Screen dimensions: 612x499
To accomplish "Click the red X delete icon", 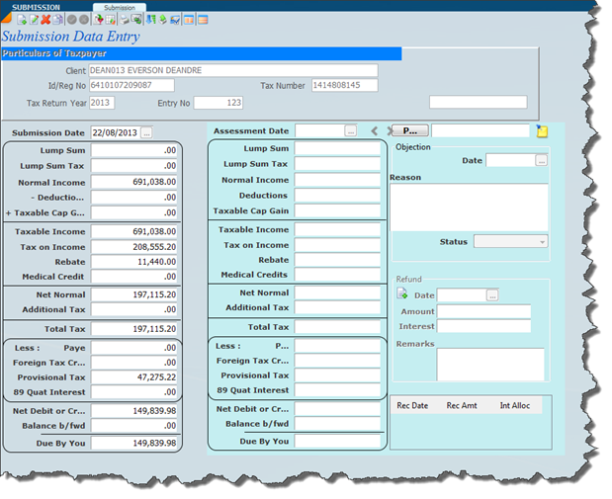I will pos(45,20).
